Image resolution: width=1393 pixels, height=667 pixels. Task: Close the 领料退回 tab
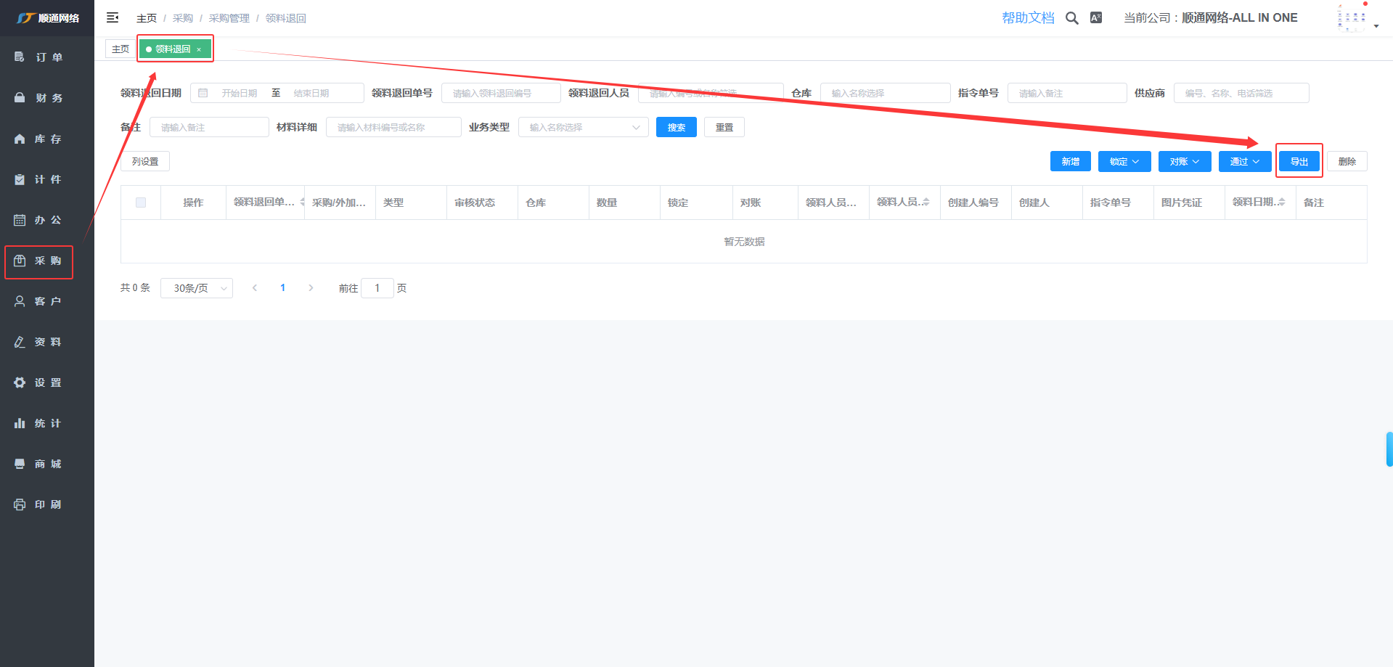pyautogui.click(x=199, y=49)
